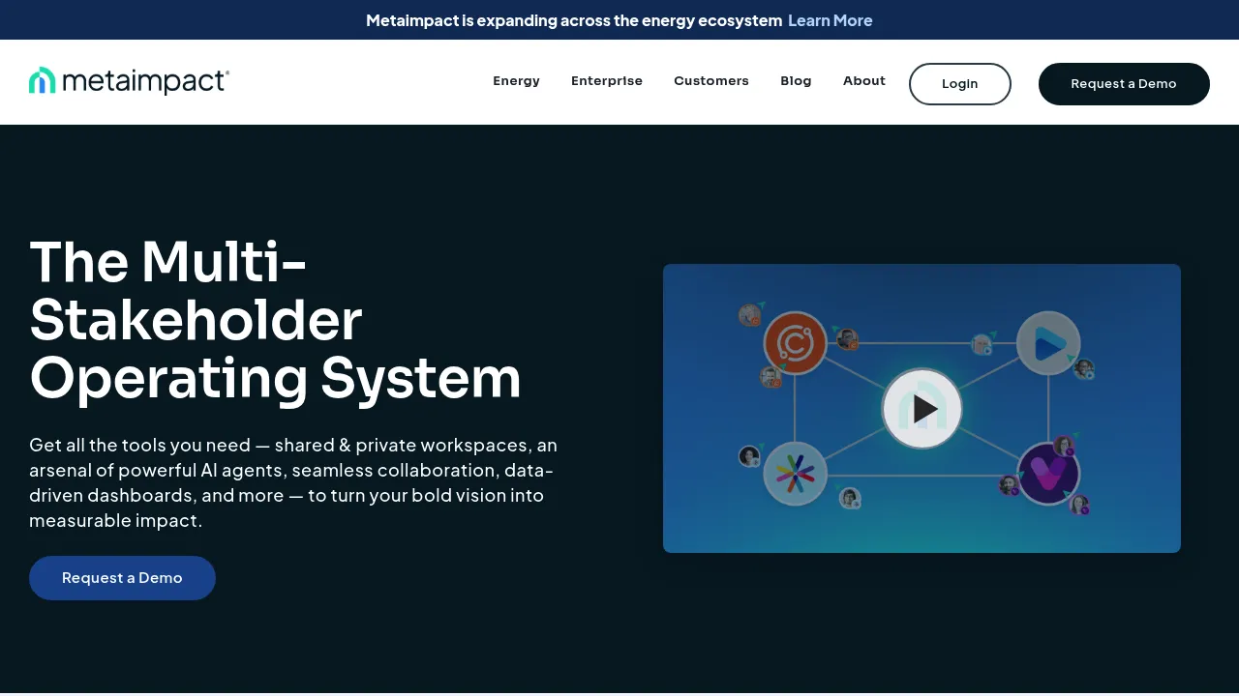
Task: Click the banner announcement text about energy ecosystem
Action: pyautogui.click(x=574, y=20)
